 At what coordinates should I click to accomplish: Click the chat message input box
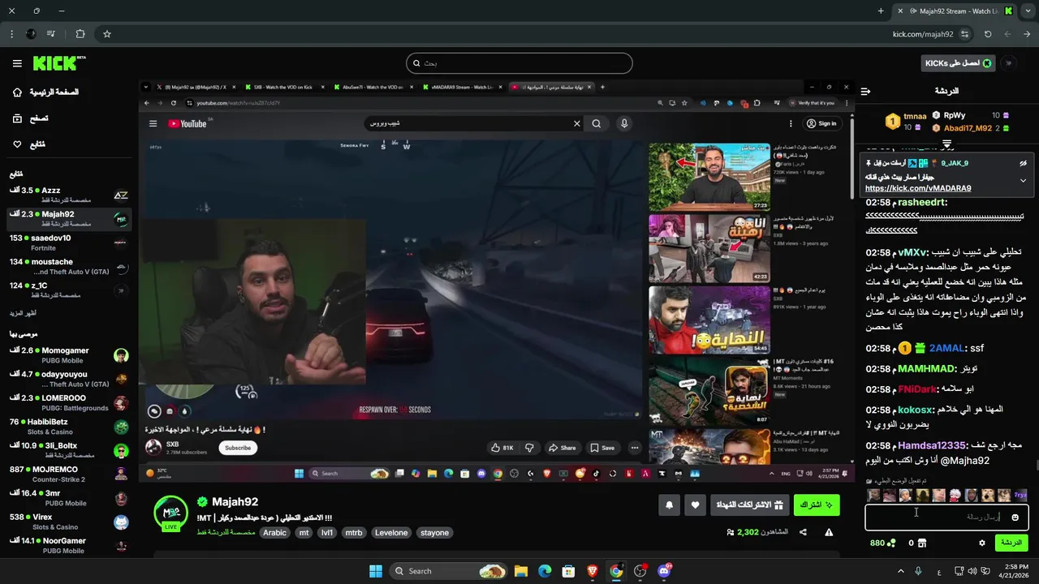pyautogui.click(x=946, y=517)
